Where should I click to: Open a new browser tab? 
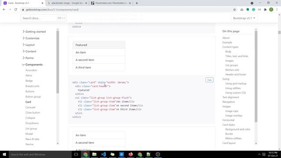click(x=137, y=3)
